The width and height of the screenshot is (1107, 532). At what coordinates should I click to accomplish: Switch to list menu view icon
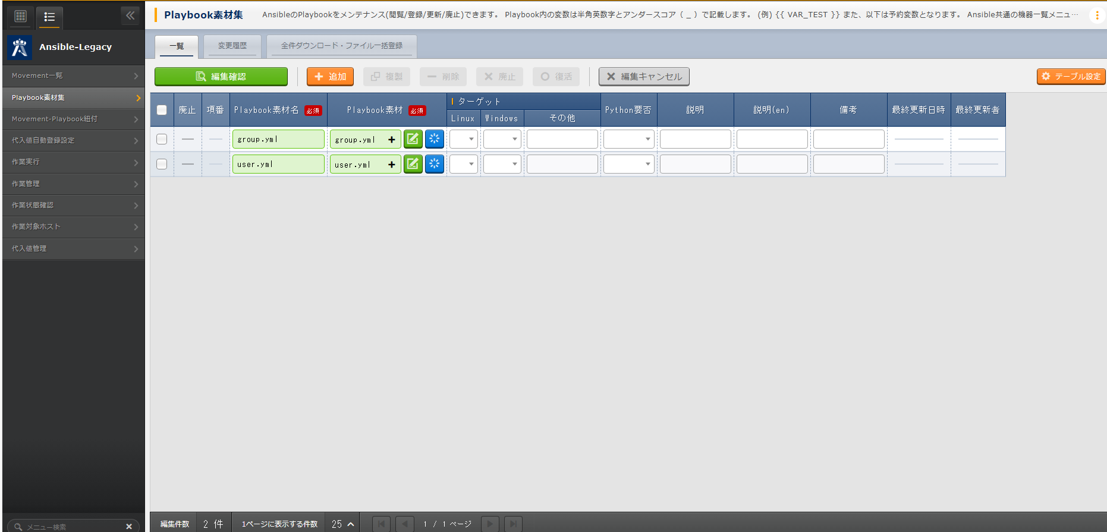click(49, 17)
